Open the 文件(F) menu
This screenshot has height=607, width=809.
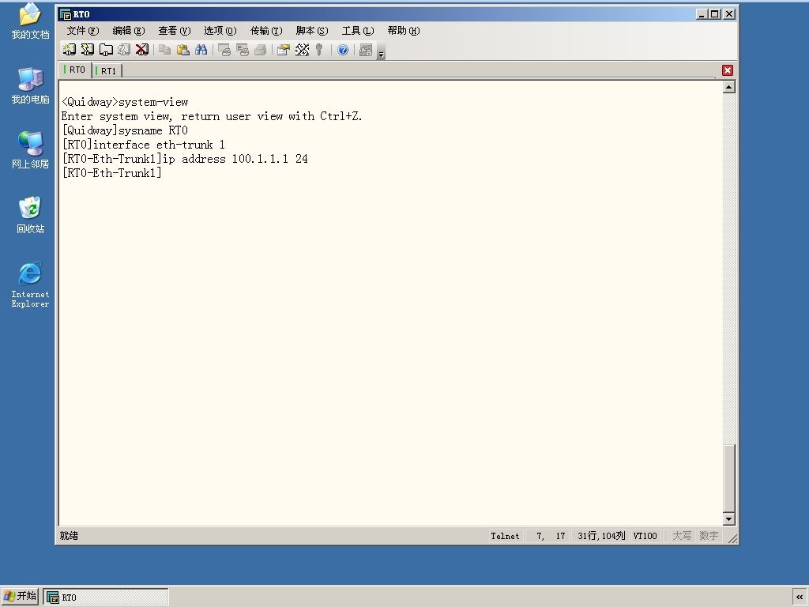(x=82, y=31)
